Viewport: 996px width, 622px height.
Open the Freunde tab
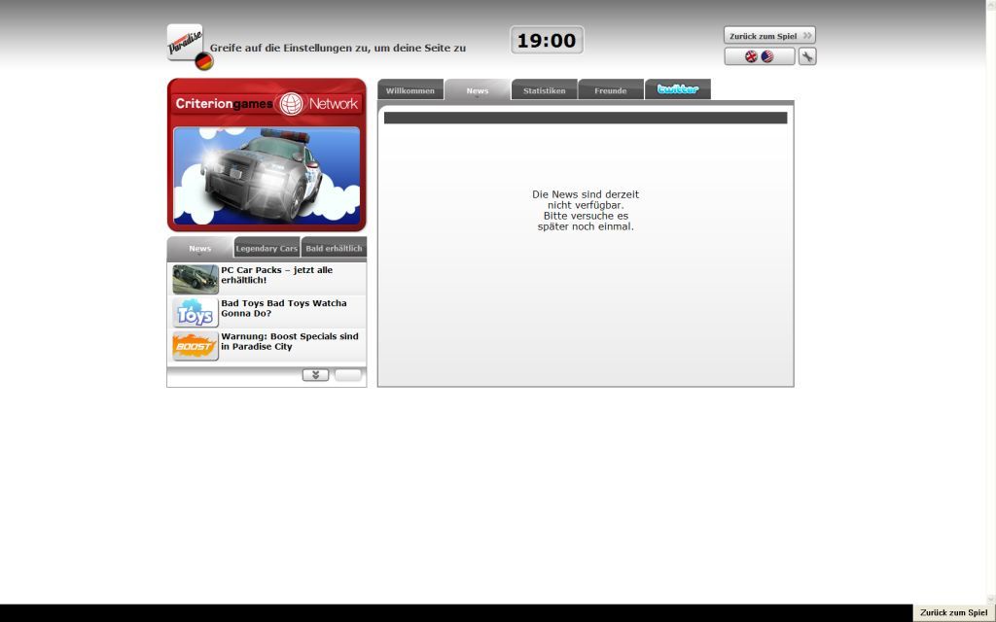pyautogui.click(x=611, y=90)
